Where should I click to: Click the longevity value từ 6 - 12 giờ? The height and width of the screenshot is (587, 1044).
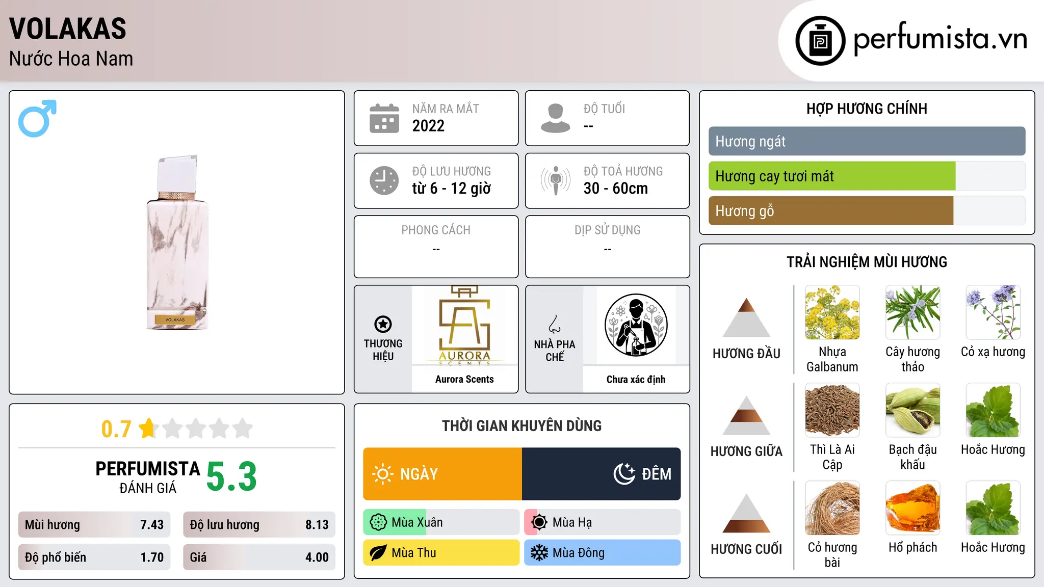pyautogui.click(x=452, y=189)
